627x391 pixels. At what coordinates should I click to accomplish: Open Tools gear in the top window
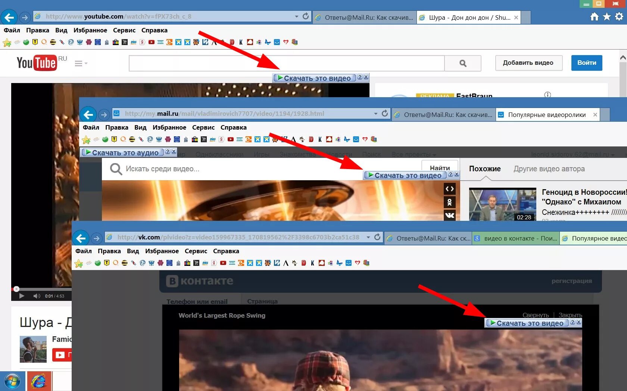pos(619,16)
